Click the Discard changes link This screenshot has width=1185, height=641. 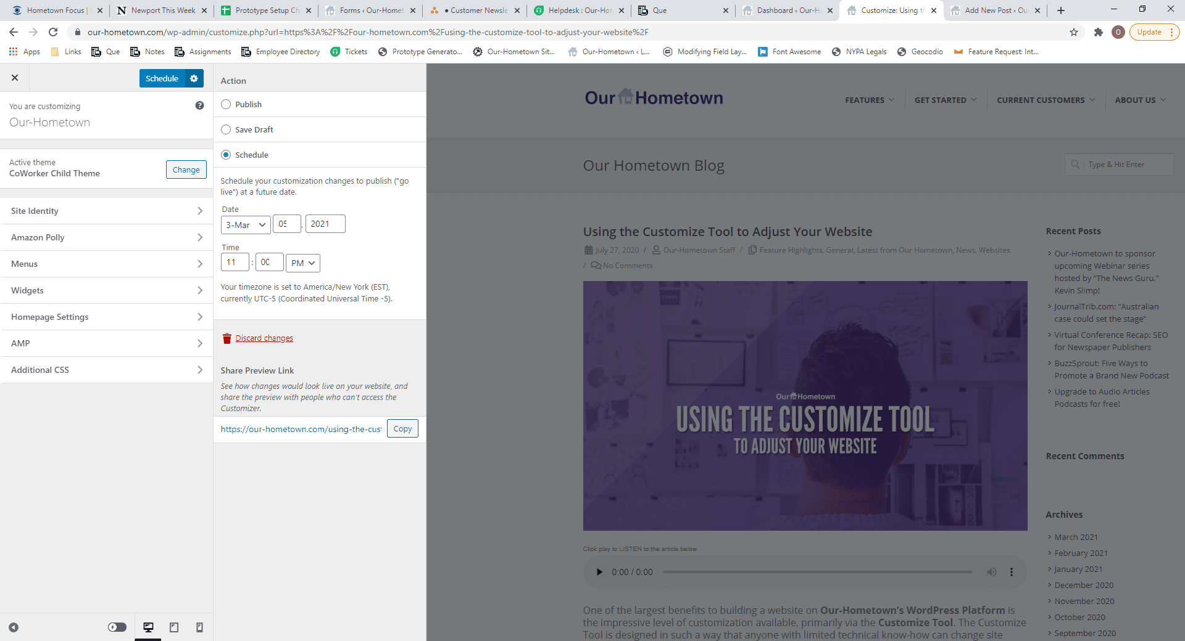264,338
